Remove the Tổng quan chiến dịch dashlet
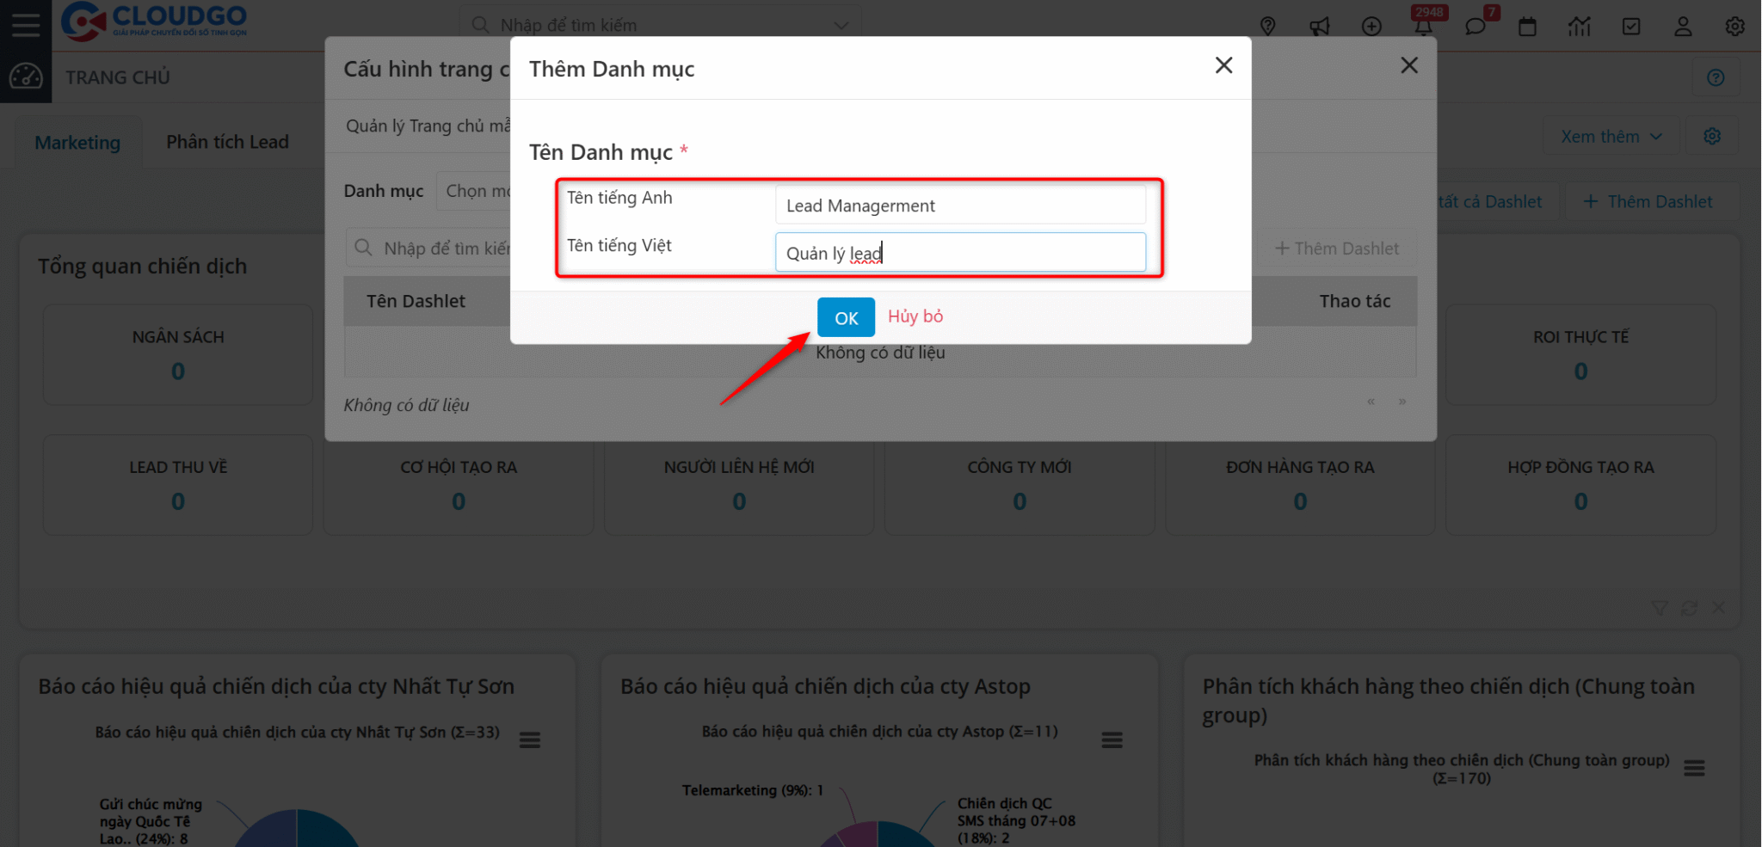The image size is (1762, 847). 1718,608
